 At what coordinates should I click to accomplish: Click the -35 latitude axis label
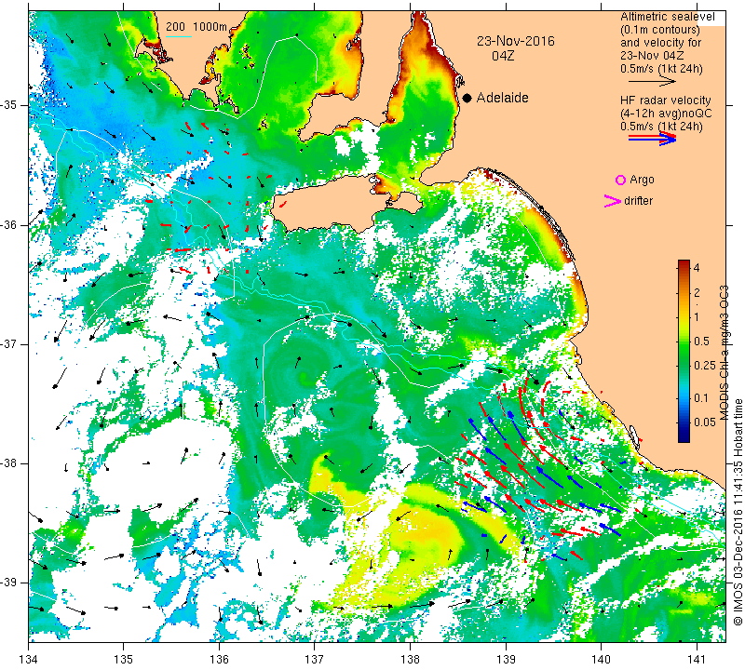coord(9,105)
